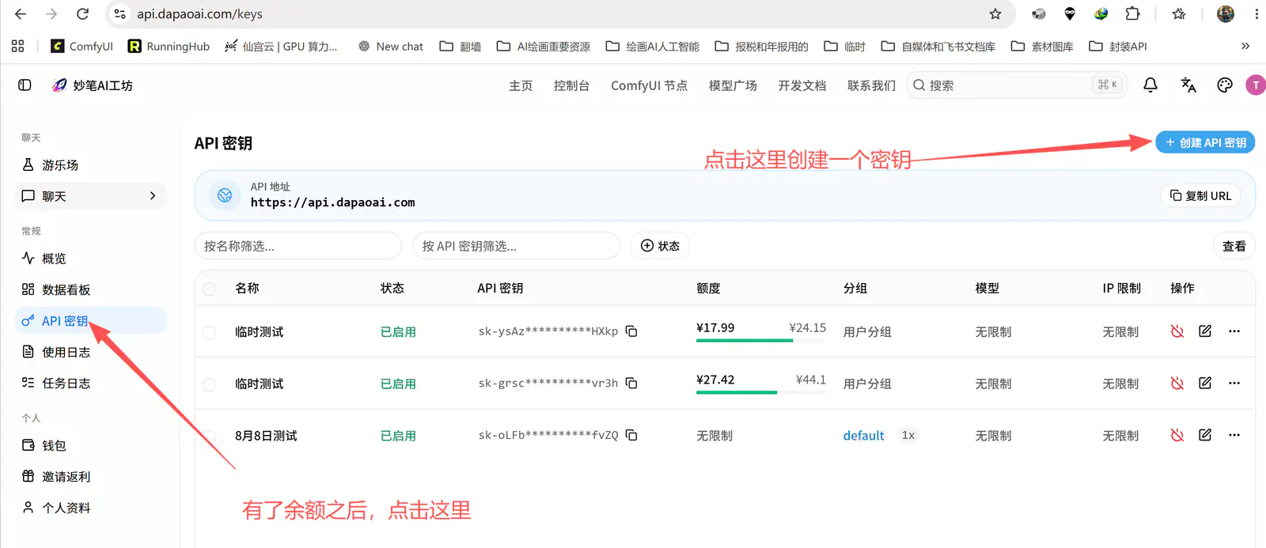Screen dimensions: 1266x548
Task: Open 联系我们 nav item
Action: coord(871,85)
